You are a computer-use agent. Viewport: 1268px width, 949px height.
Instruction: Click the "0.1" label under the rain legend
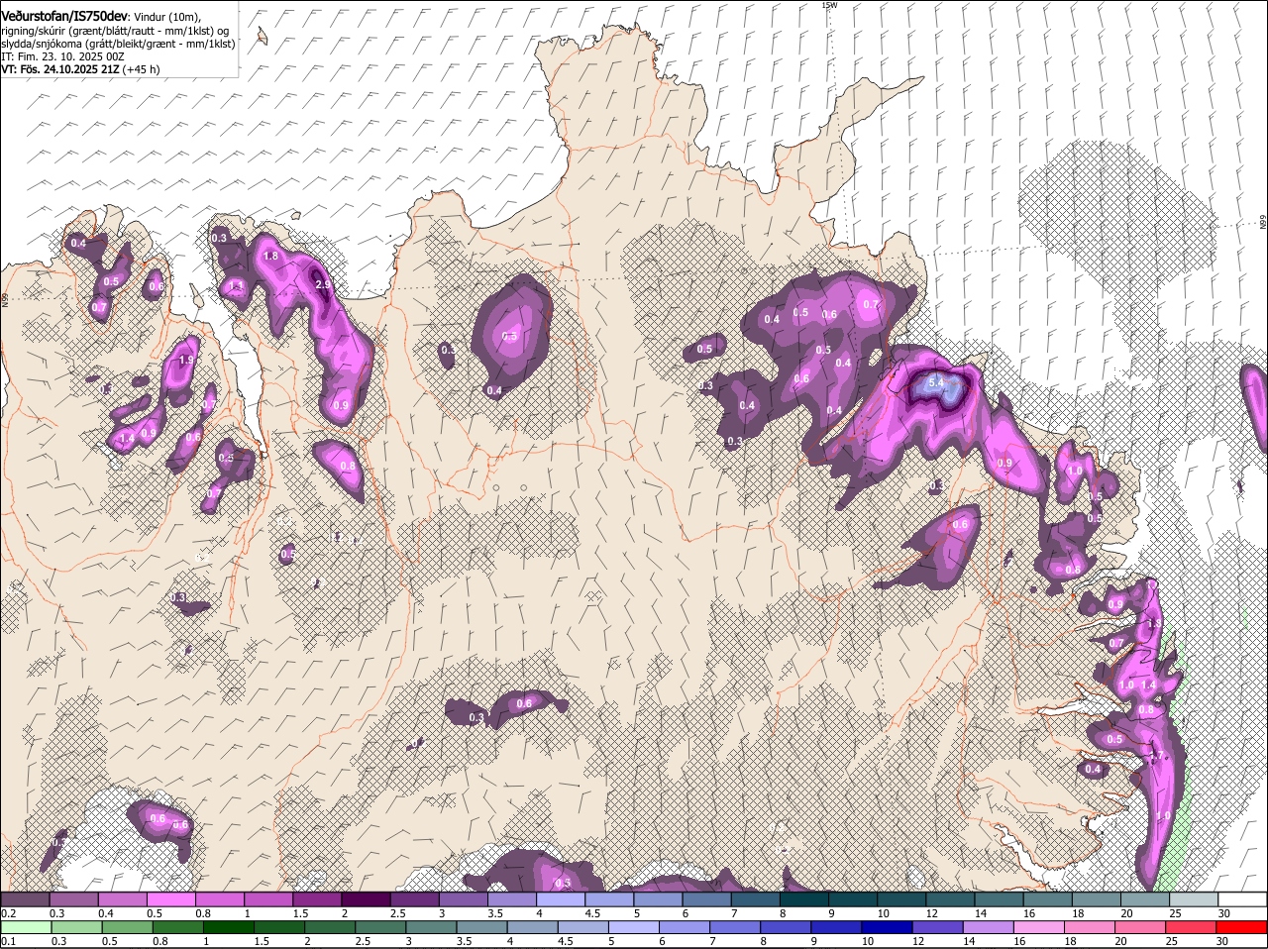[8, 941]
